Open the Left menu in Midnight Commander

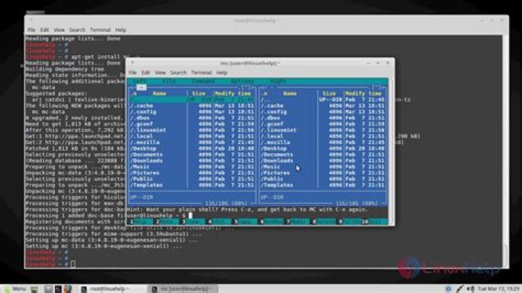pos(139,81)
